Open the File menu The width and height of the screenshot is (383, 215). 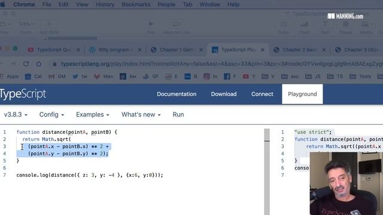point(47,4)
